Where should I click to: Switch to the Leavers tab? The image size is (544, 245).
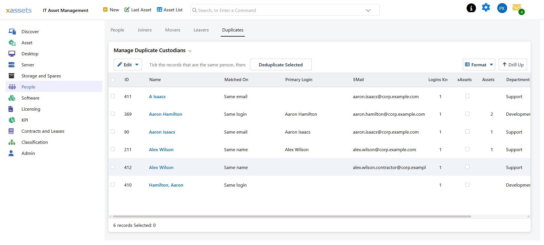point(201,30)
